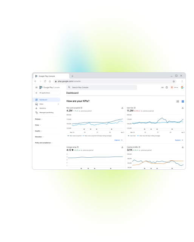Click info icon beside Average rating

tap(78, 147)
